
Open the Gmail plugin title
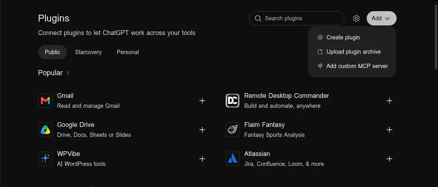(65, 96)
